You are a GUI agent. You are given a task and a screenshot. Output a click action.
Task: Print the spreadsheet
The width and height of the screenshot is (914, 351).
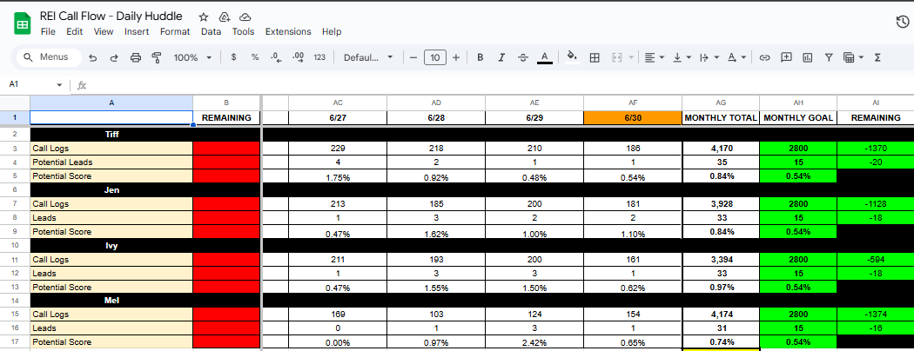(135, 57)
